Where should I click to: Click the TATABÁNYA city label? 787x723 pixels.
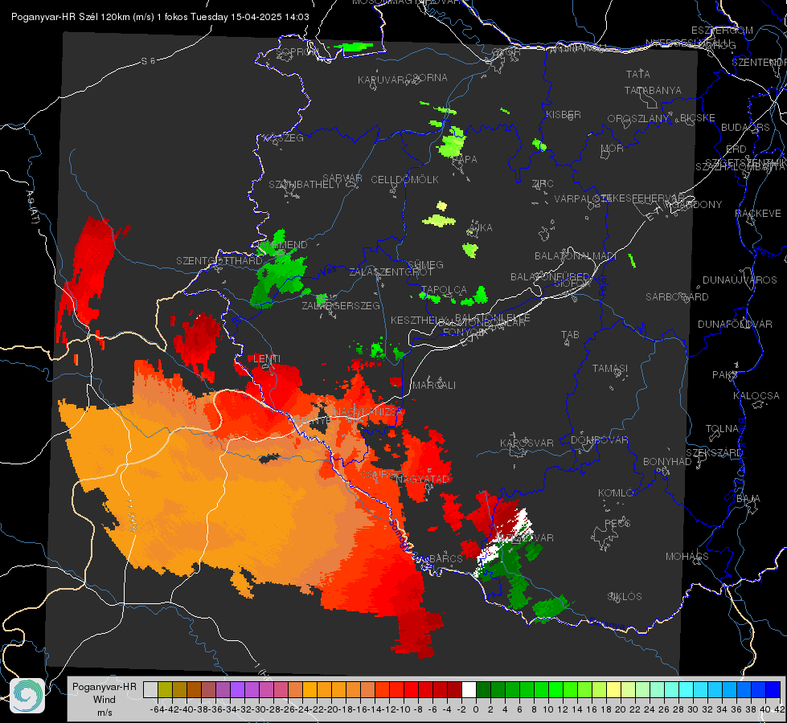[x=653, y=90]
